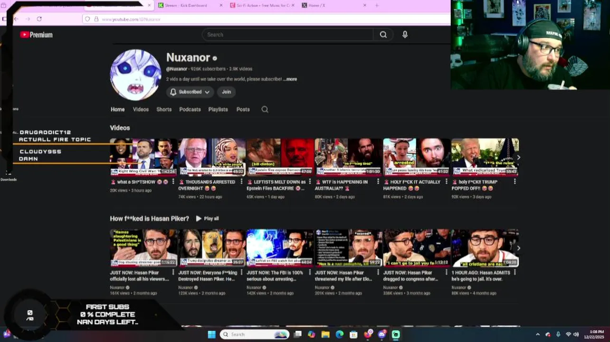The height and width of the screenshot is (342, 610).
Task: Go forward with the browser forward arrow
Action: coord(28,19)
